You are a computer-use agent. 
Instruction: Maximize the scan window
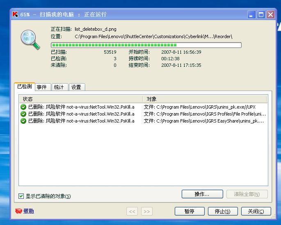point(261,14)
